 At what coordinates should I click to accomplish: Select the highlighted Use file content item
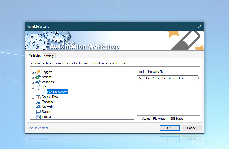(57, 92)
